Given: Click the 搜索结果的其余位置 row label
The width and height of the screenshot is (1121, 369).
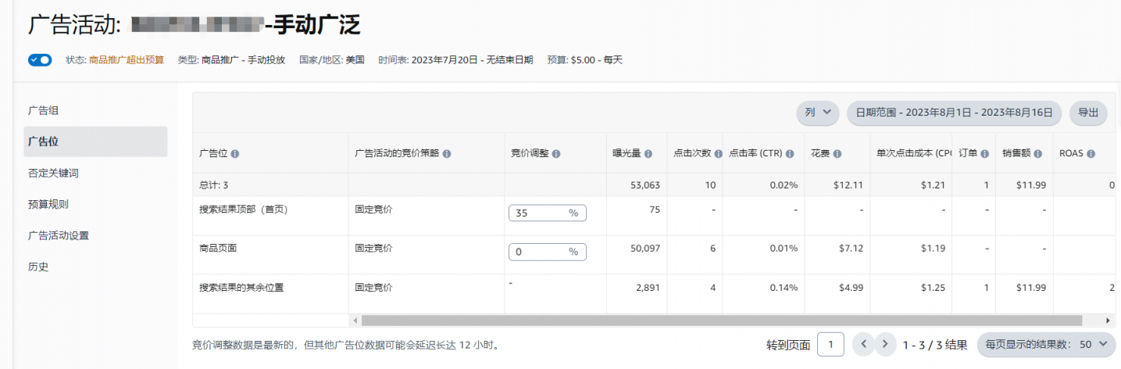Looking at the screenshot, I should click(241, 287).
